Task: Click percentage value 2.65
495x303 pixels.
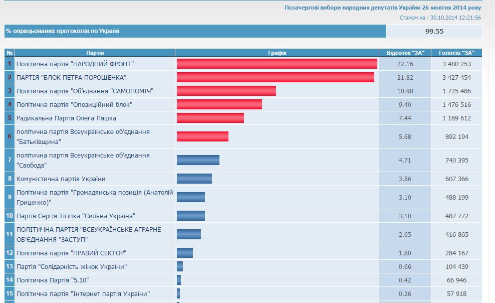Action: coord(405,235)
